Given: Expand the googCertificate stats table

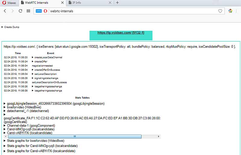Looking at the screenshot, I should pos(5,114).
